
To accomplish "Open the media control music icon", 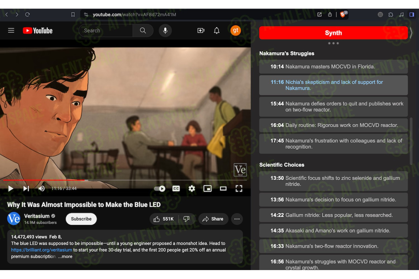I will [x=401, y=15].
